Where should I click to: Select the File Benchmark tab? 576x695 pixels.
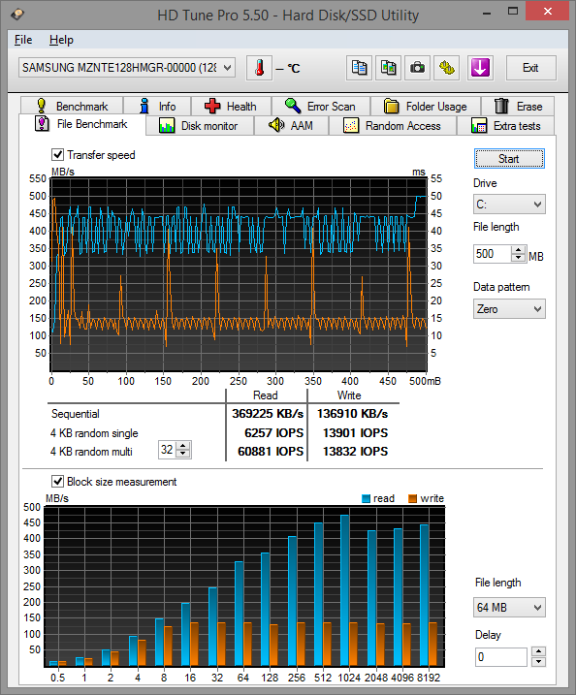point(82,124)
